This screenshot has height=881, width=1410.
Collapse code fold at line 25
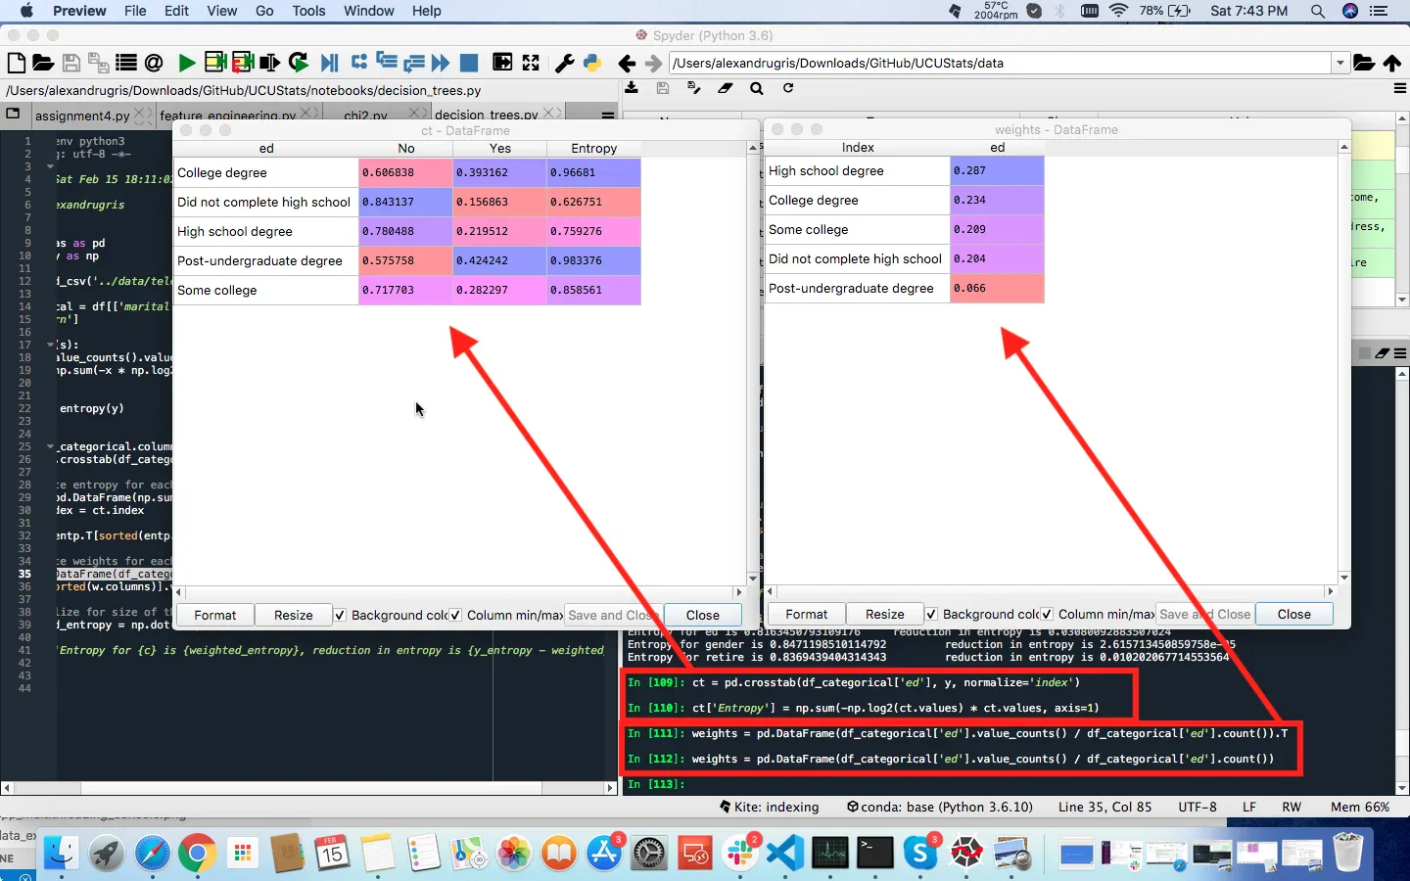(50, 446)
